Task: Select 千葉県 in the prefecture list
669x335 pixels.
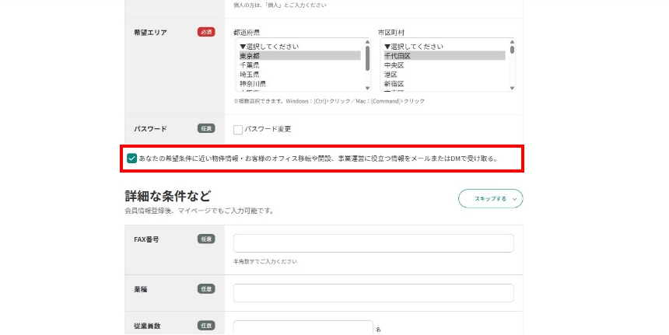Action: click(249, 65)
